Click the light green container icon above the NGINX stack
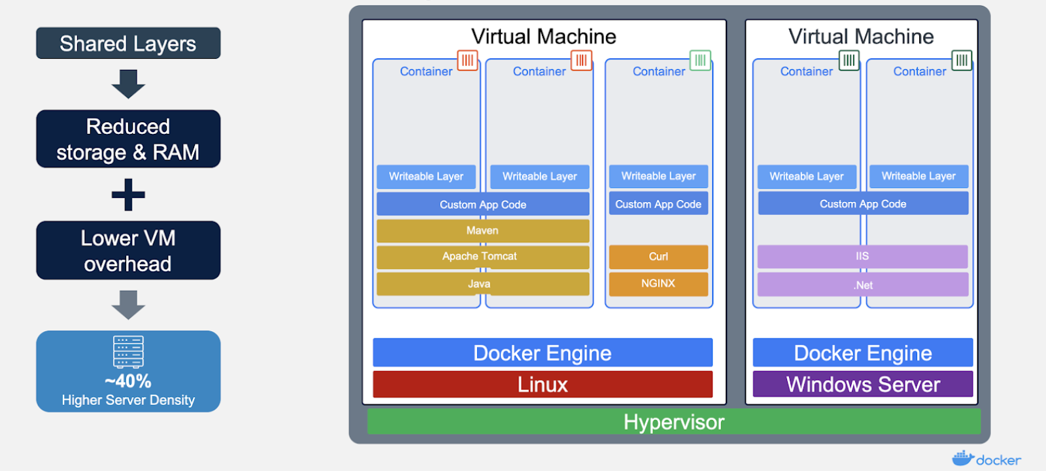 (x=700, y=61)
